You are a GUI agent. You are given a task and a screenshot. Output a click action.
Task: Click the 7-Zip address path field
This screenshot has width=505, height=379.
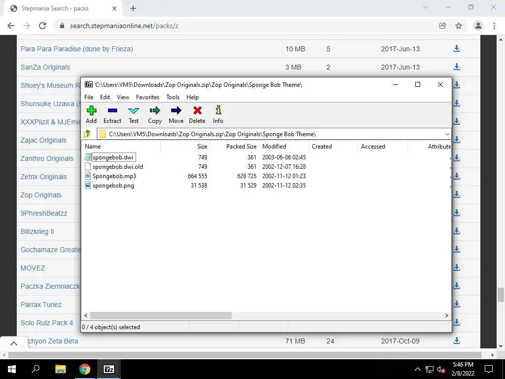[271, 134]
